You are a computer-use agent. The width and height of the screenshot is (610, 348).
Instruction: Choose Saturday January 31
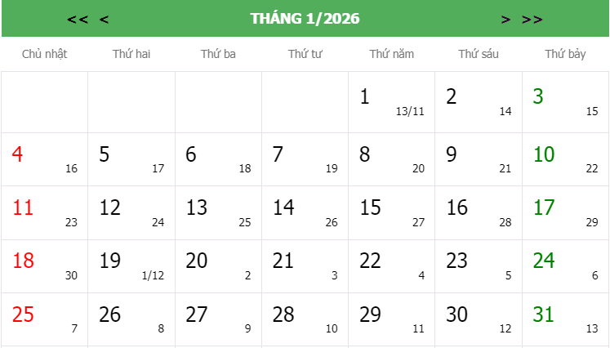click(565, 319)
